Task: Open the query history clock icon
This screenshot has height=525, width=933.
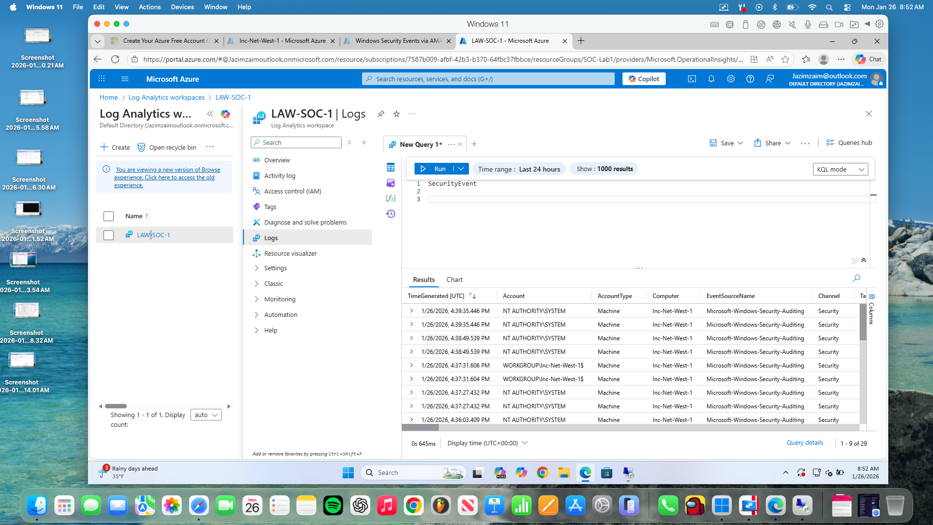Action: pos(390,214)
